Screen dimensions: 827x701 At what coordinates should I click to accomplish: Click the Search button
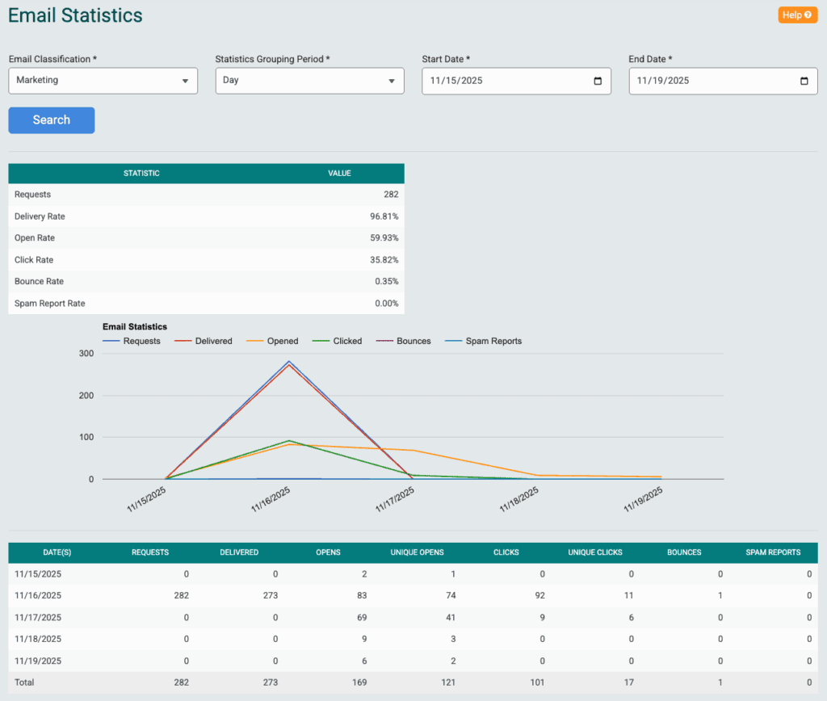click(51, 120)
